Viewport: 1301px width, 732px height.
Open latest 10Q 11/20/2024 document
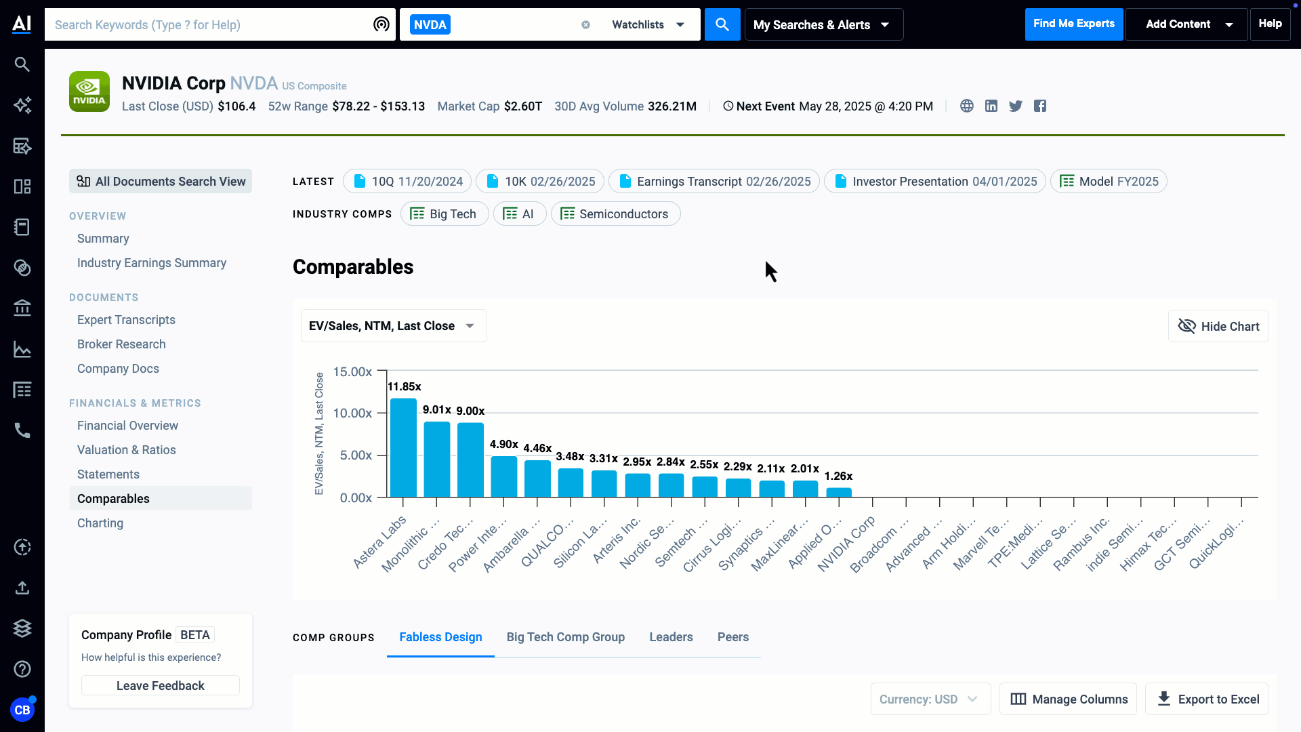coord(408,181)
